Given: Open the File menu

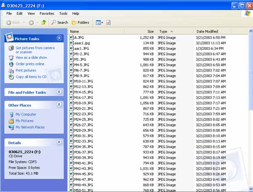Looking at the screenshot, I should [9, 14].
